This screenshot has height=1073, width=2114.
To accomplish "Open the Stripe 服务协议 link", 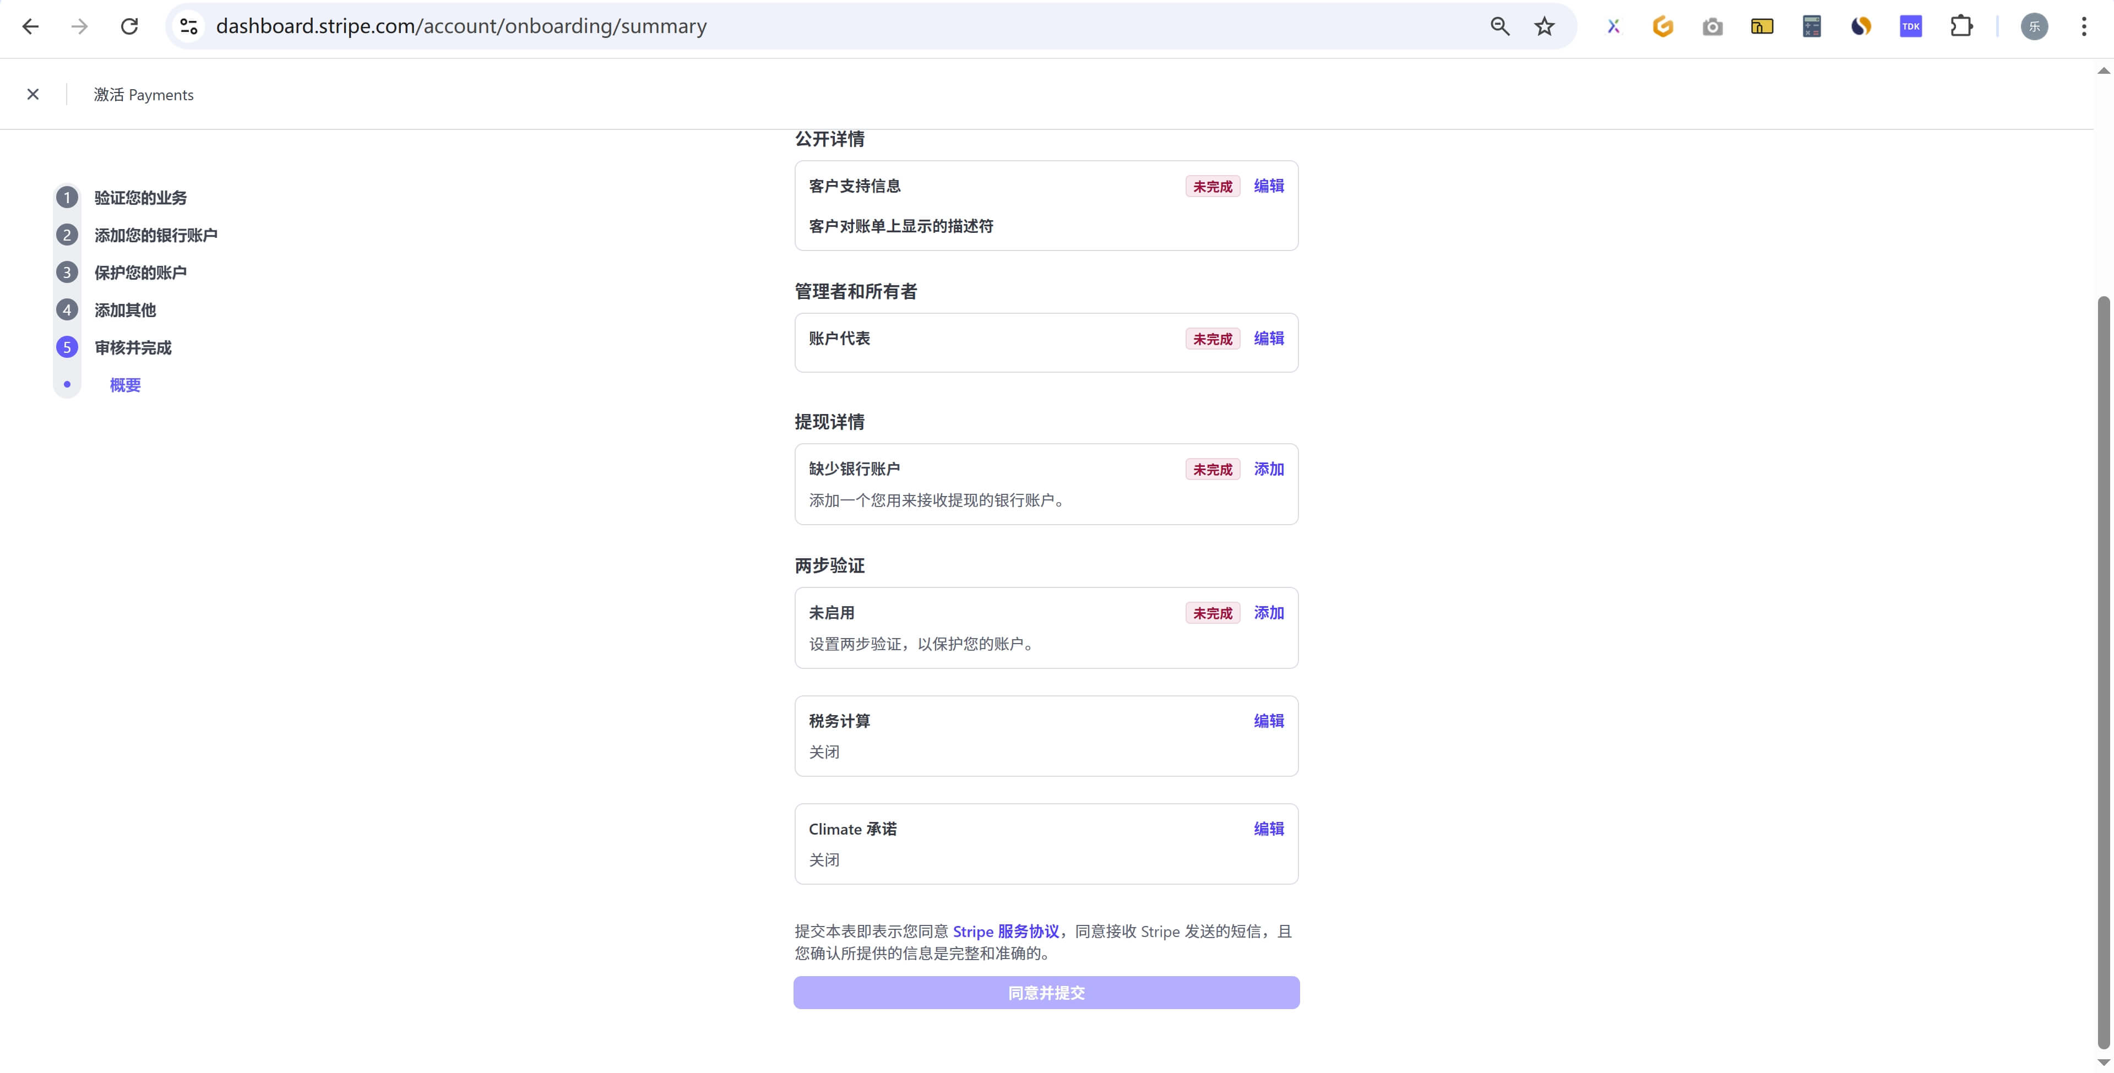I will (x=1006, y=932).
